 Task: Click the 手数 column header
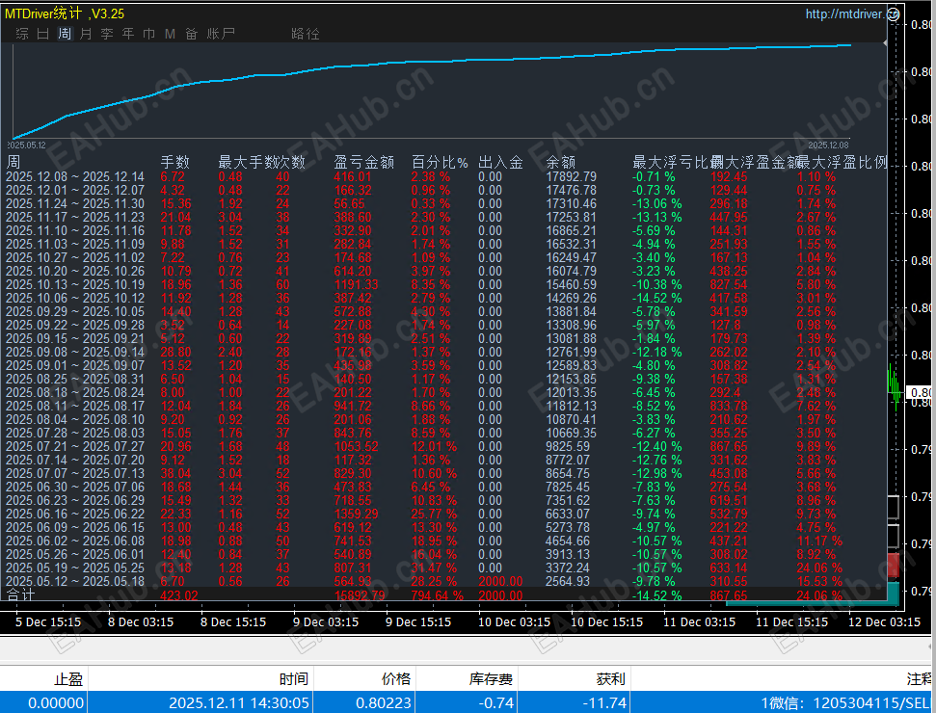(174, 162)
